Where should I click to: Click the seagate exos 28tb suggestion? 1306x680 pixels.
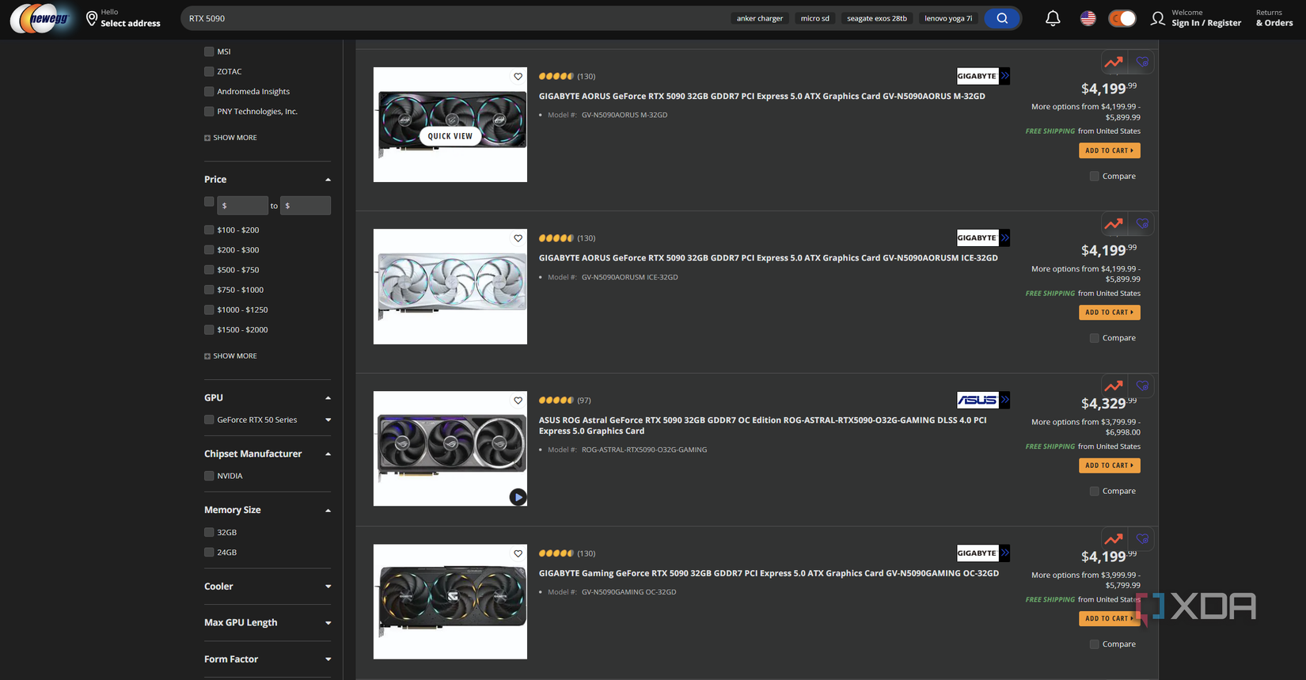tap(877, 18)
